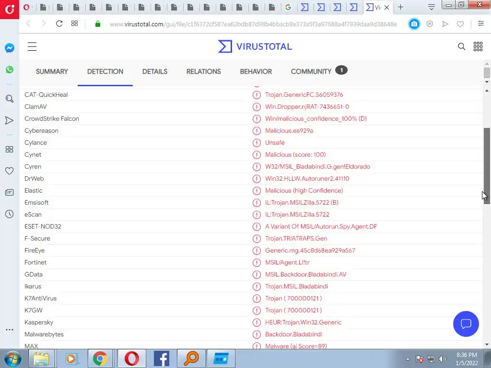The width and height of the screenshot is (491, 368).
Task: Open the sidebar search icon
Action: pyautogui.click(x=10, y=99)
